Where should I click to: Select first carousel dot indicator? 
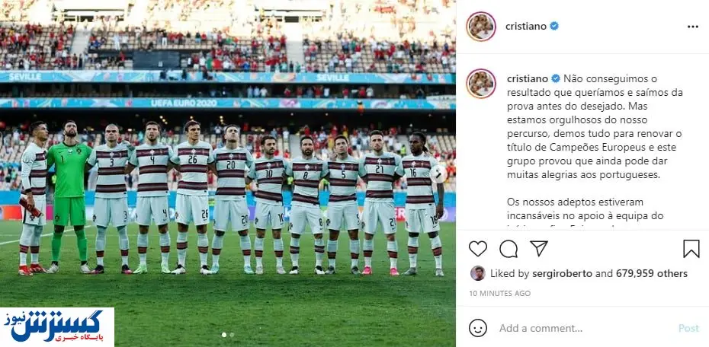click(224, 335)
